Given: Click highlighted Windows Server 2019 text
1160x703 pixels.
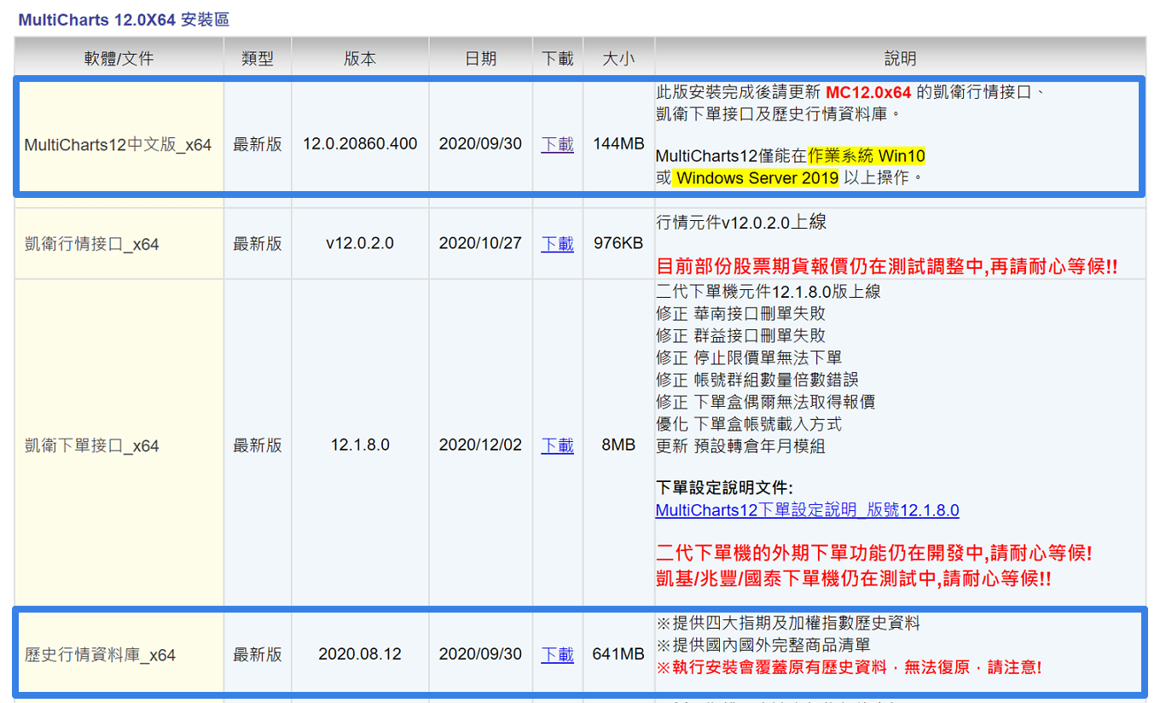Looking at the screenshot, I should 757,177.
